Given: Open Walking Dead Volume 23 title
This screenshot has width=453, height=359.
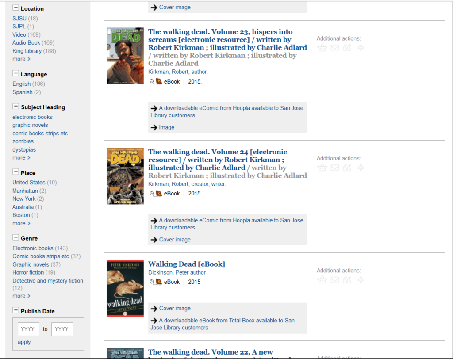Looking at the screenshot, I should (x=227, y=39).
